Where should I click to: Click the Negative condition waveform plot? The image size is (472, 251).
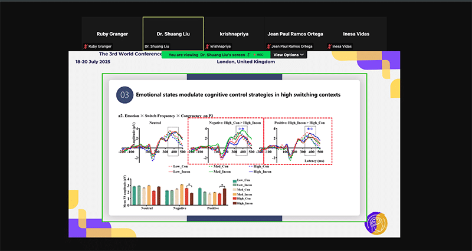pos(225,140)
